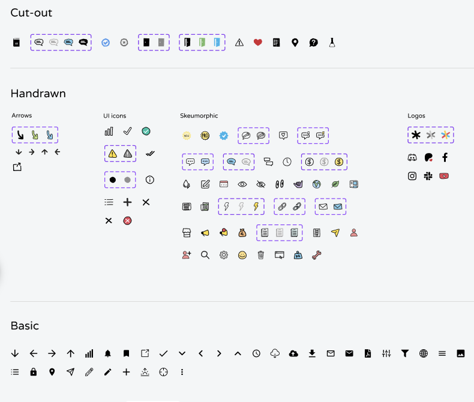The width and height of the screenshot is (474, 402).
Task: Select the Basic right chevron icon
Action: (x=219, y=353)
